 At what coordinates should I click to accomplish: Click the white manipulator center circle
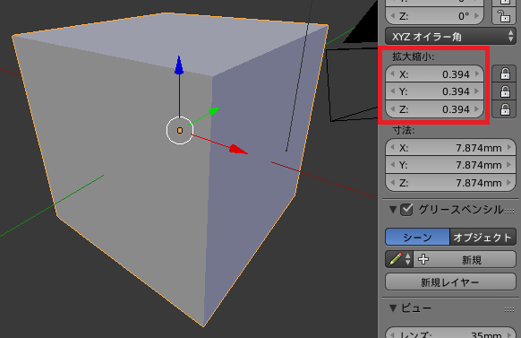click(x=180, y=130)
